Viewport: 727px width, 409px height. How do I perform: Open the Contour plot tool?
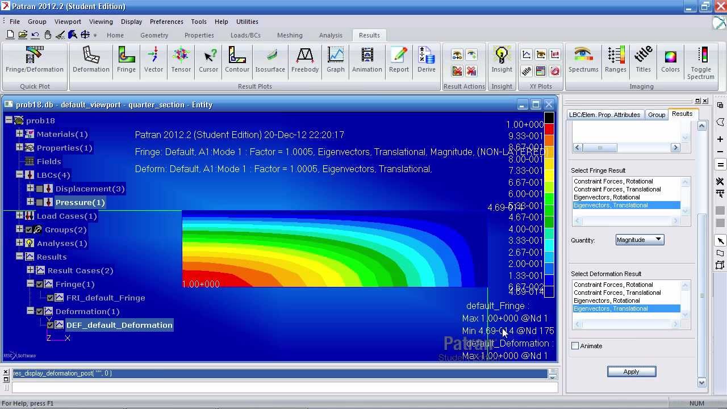pyautogui.click(x=237, y=60)
